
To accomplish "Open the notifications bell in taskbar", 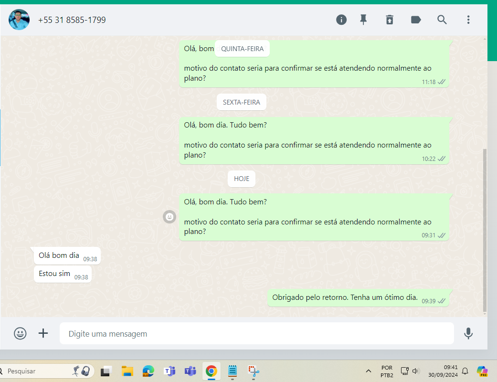I will tap(465, 371).
